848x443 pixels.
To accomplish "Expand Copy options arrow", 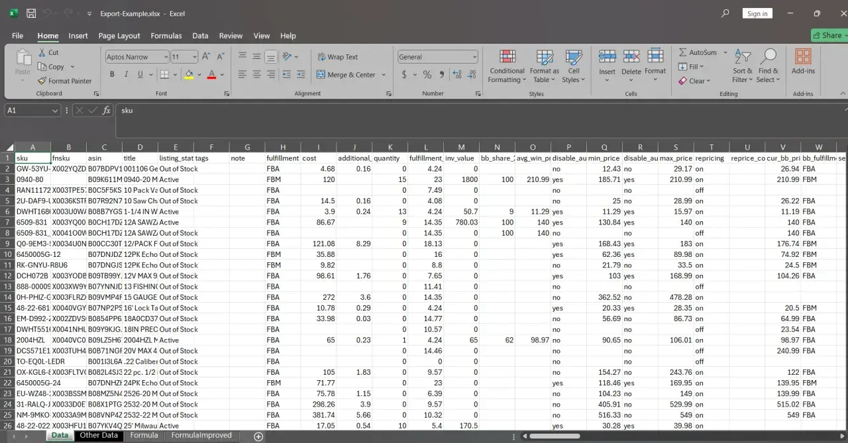I will coord(72,67).
